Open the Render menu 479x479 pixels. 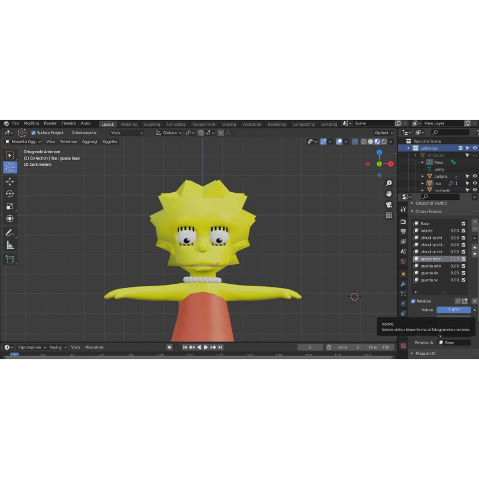pos(50,123)
